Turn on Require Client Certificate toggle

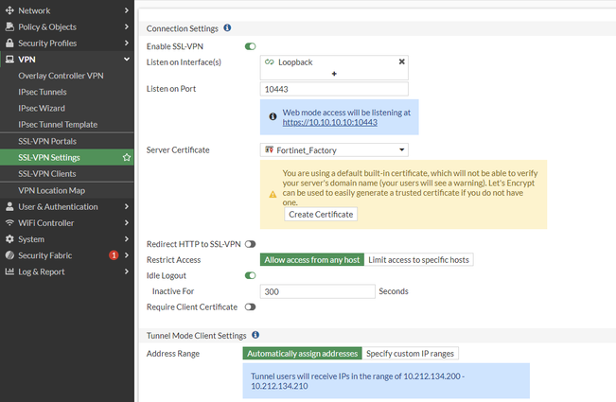(251, 306)
